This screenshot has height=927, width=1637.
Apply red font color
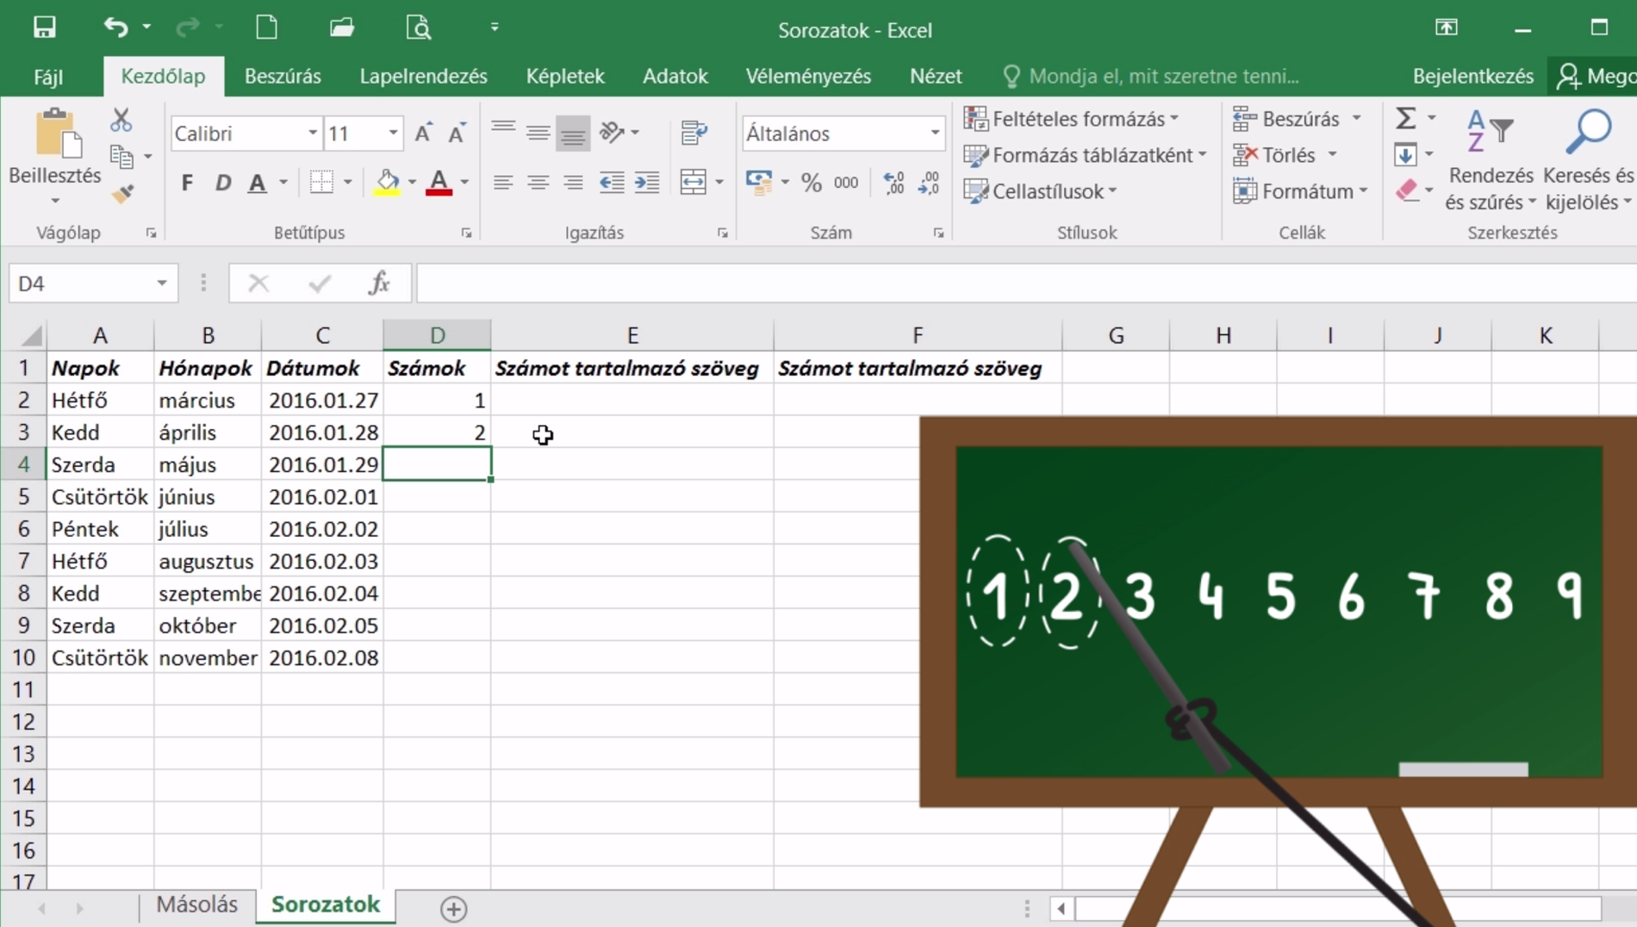point(439,183)
